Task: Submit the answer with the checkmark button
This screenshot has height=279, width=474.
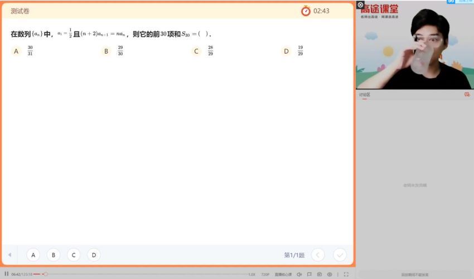Action: [340, 255]
